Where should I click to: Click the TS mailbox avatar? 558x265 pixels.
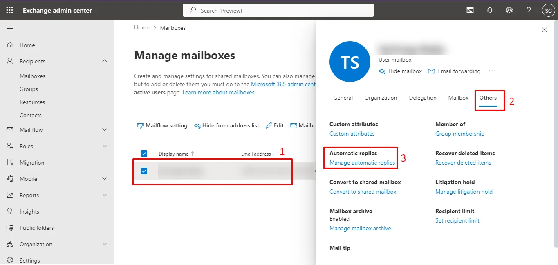pos(350,62)
